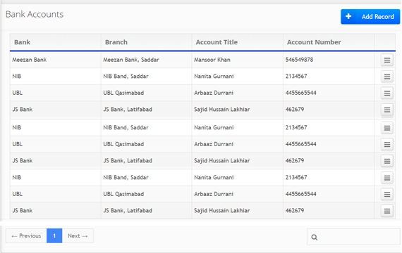The image size is (402, 253).
Task: Click the plus icon on Add Record
Action: (348, 16)
